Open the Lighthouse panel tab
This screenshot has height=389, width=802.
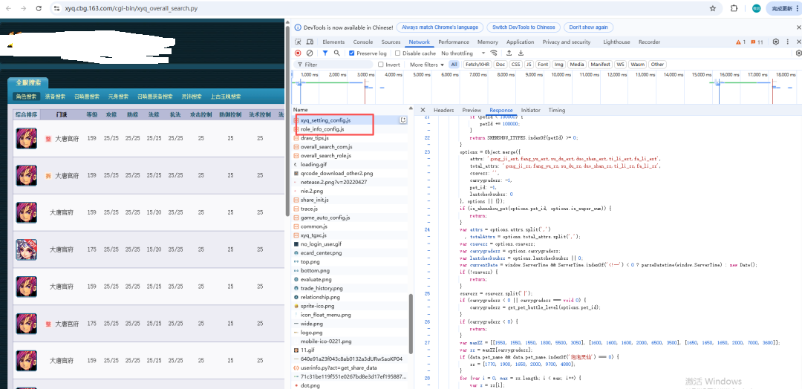[616, 42]
